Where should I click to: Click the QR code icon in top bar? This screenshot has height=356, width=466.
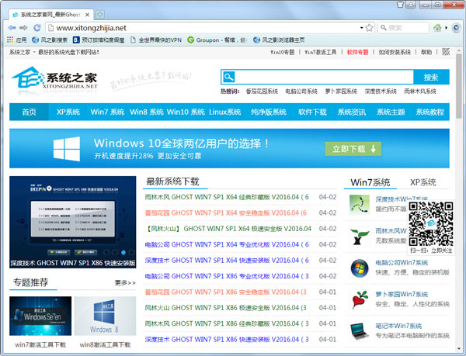(446, 52)
